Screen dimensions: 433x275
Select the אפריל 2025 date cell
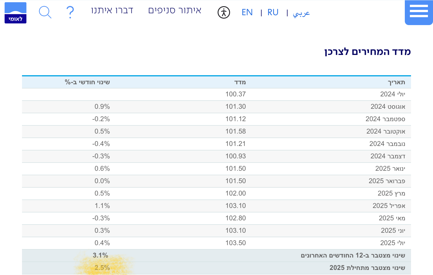click(389, 206)
